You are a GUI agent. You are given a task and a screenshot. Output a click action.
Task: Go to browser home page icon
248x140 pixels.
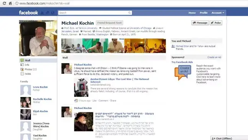[x=10, y=3]
